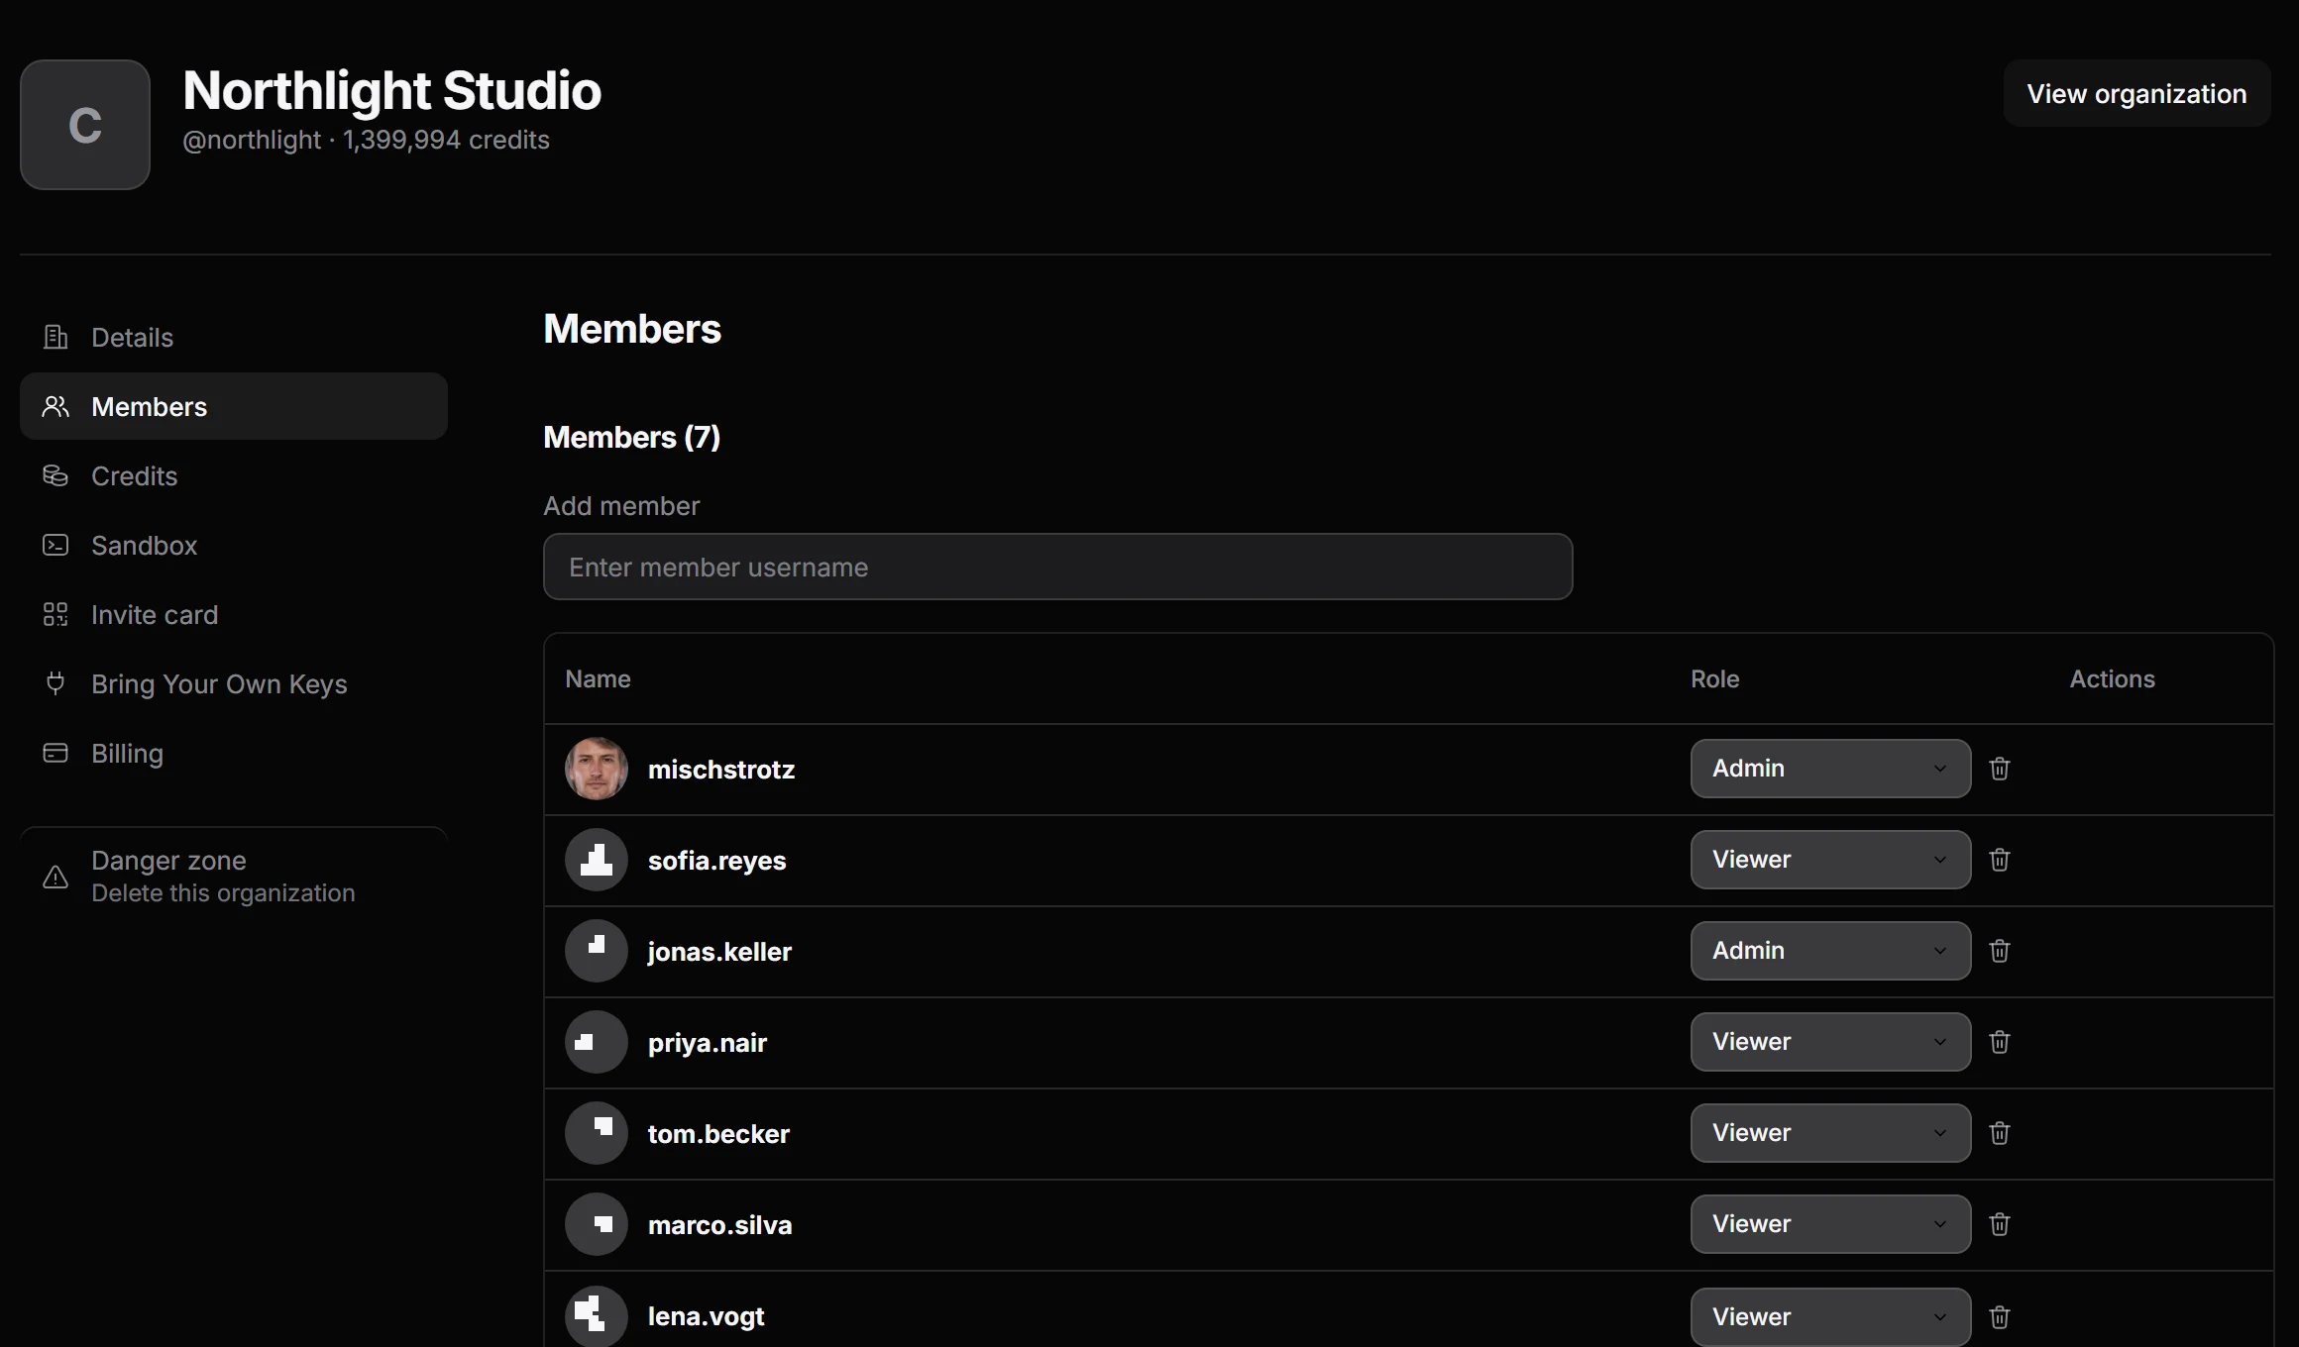The width and height of the screenshot is (2299, 1347).
Task: Click tom.becker avatar icon
Action: pyautogui.click(x=597, y=1133)
